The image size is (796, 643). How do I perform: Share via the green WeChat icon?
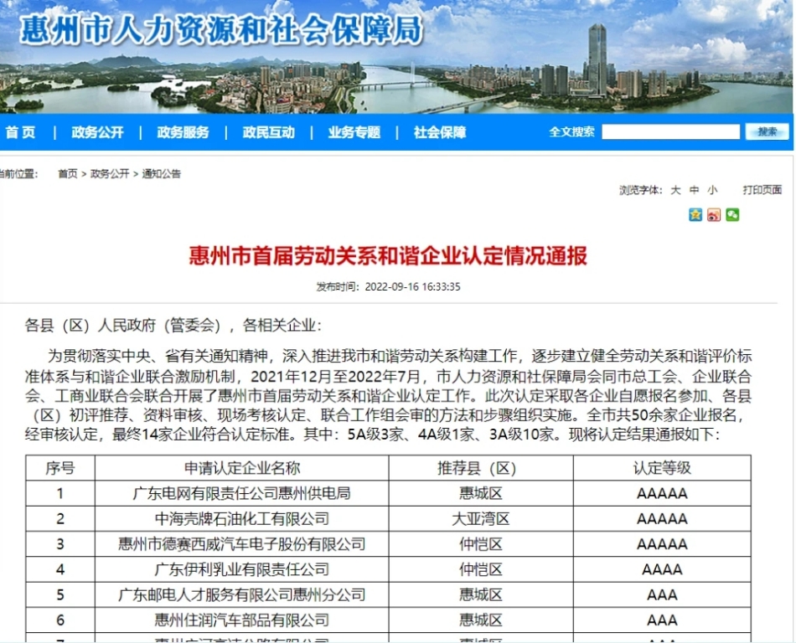tap(732, 215)
